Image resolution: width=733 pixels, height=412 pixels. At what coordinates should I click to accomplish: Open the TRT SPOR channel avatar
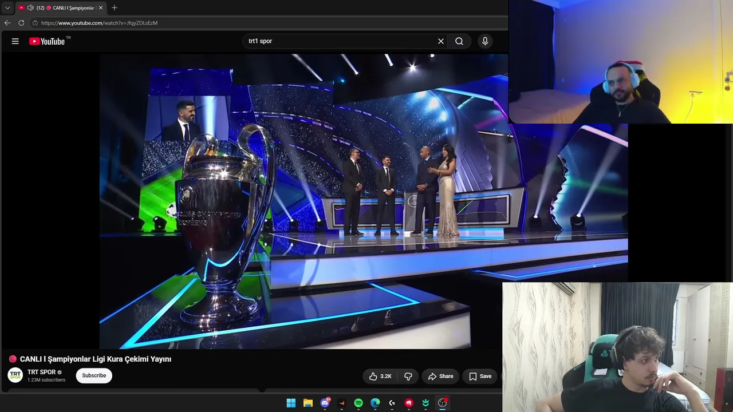pyautogui.click(x=15, y=375)
